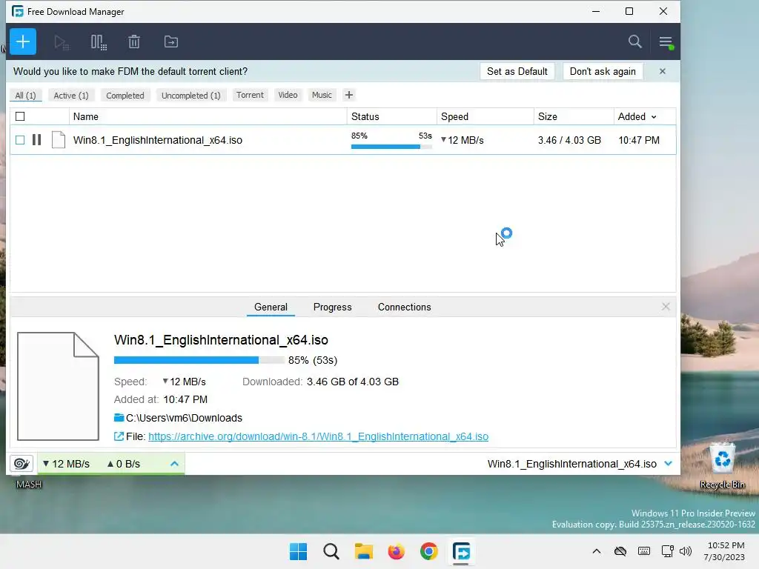Show the Active (1) filter

[71, 96]
